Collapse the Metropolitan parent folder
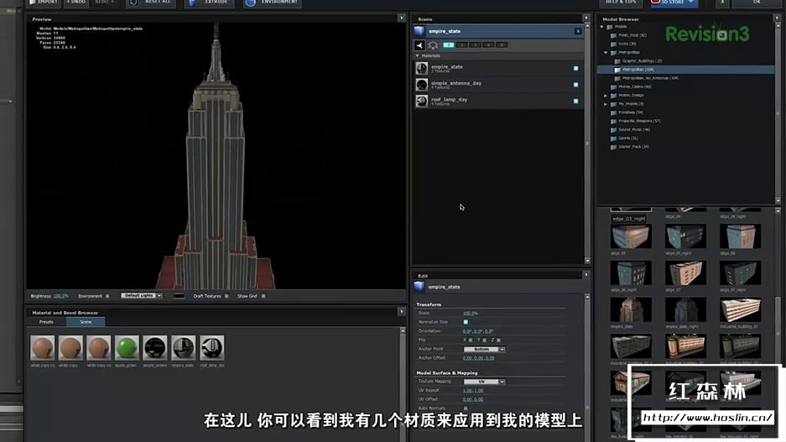Screen dimensions: 786x442 click(606, 52)
